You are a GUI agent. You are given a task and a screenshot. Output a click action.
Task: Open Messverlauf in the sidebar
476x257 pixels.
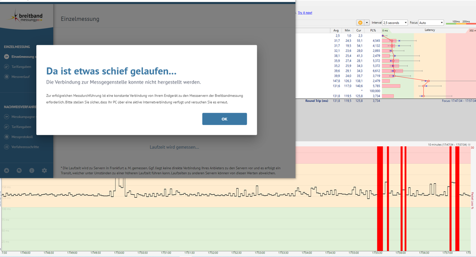[17, 77]
